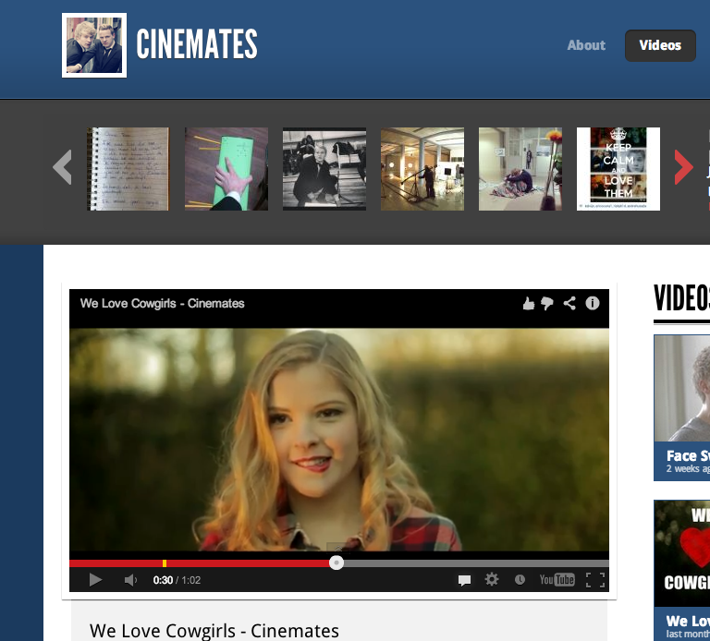Jump to the yellow ad marker on timeline
The image size is (710, 641).
coord(165,563)
